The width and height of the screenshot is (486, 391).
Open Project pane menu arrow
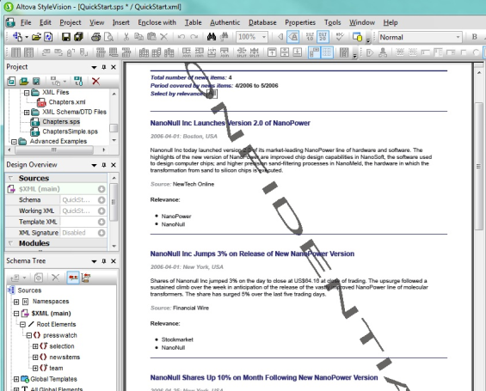(x=94, y=67)
